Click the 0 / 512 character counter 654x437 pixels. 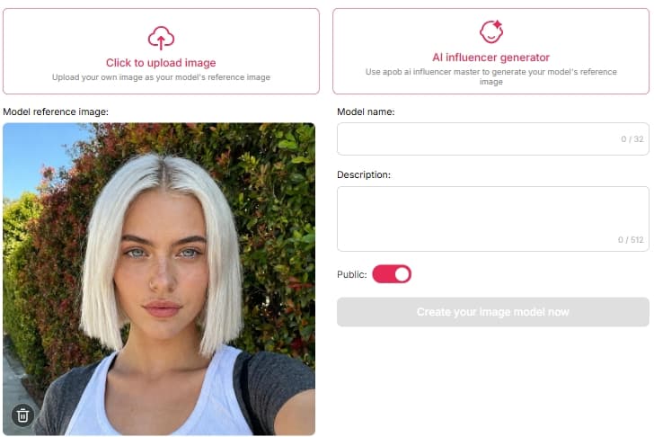pos(631,239)
